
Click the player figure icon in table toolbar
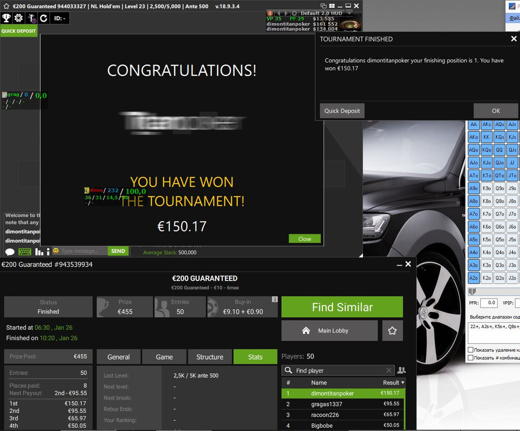click(x=31, y=18)
